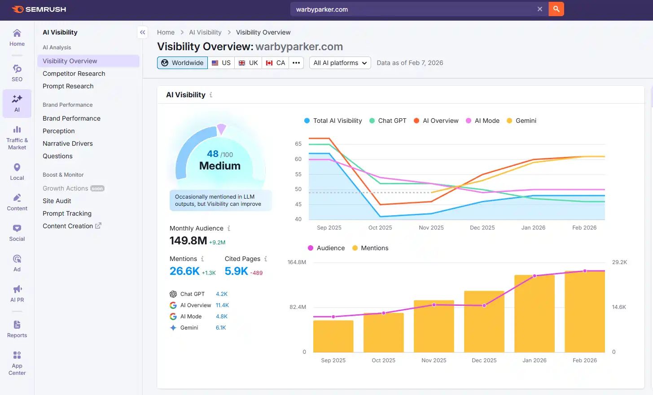
Task: Click the Feb 2026 audience data point
Action: coord(585,271)
